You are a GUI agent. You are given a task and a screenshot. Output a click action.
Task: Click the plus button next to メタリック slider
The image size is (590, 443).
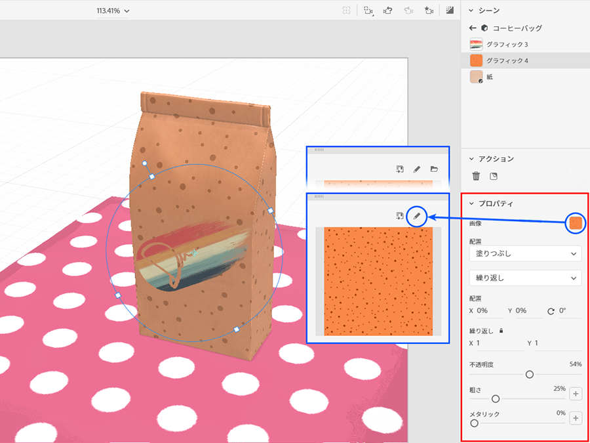point(576,418)
